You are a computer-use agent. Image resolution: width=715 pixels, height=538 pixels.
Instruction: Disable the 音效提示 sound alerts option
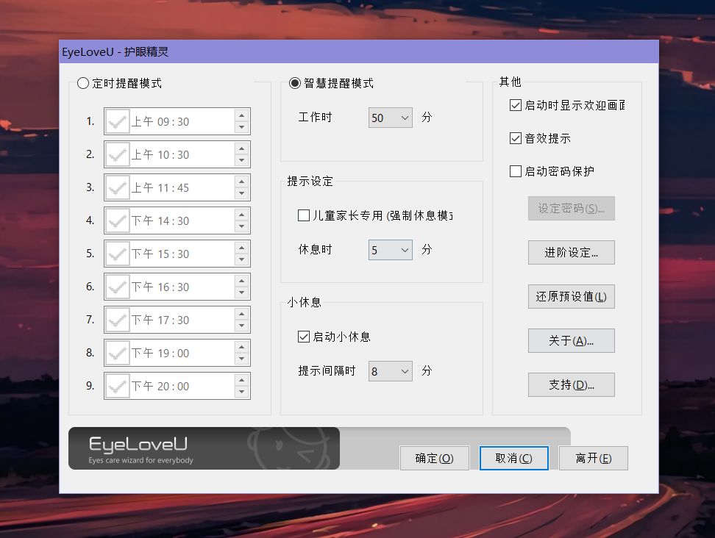click(x=516, y=138)
